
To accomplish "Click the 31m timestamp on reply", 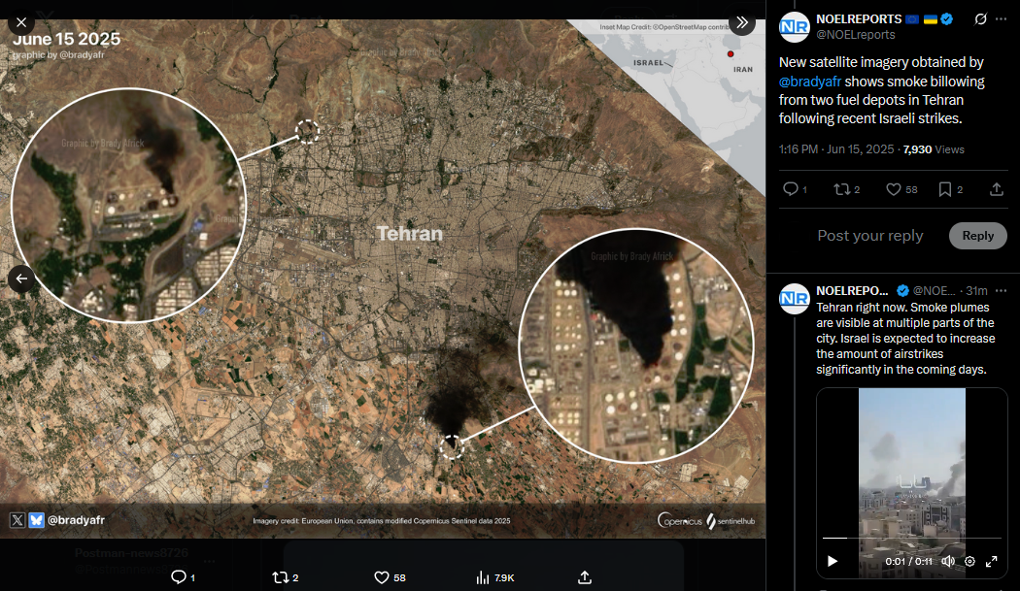I will coord(976,290).
